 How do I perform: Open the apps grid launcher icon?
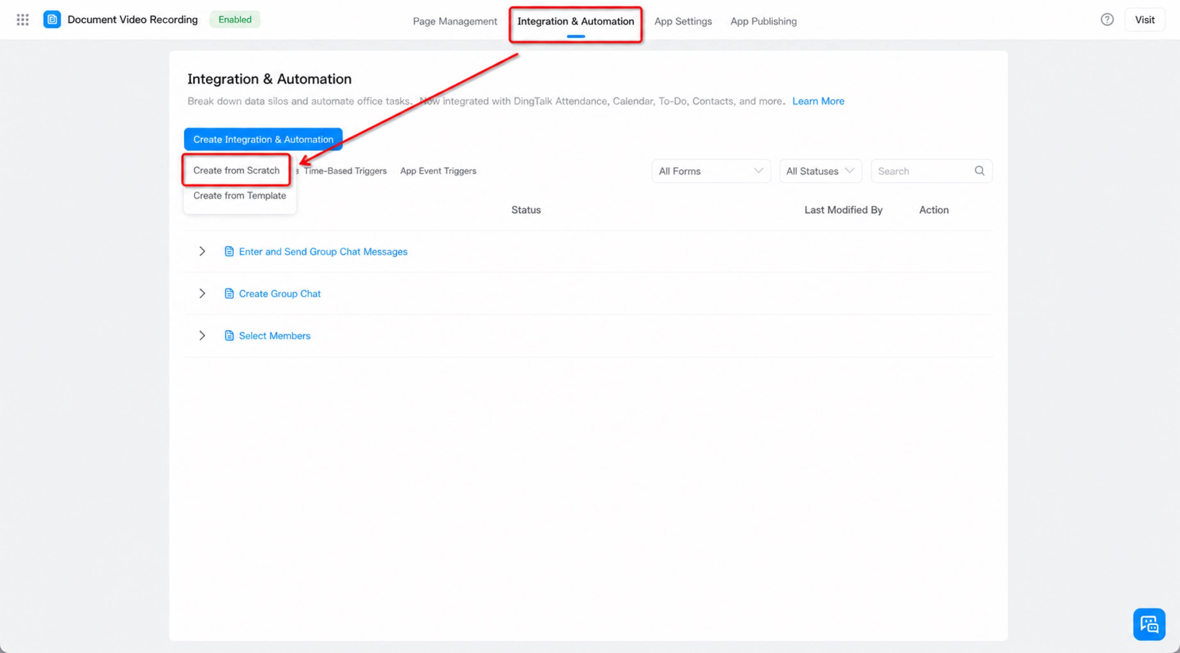click(x=23, y=20)
